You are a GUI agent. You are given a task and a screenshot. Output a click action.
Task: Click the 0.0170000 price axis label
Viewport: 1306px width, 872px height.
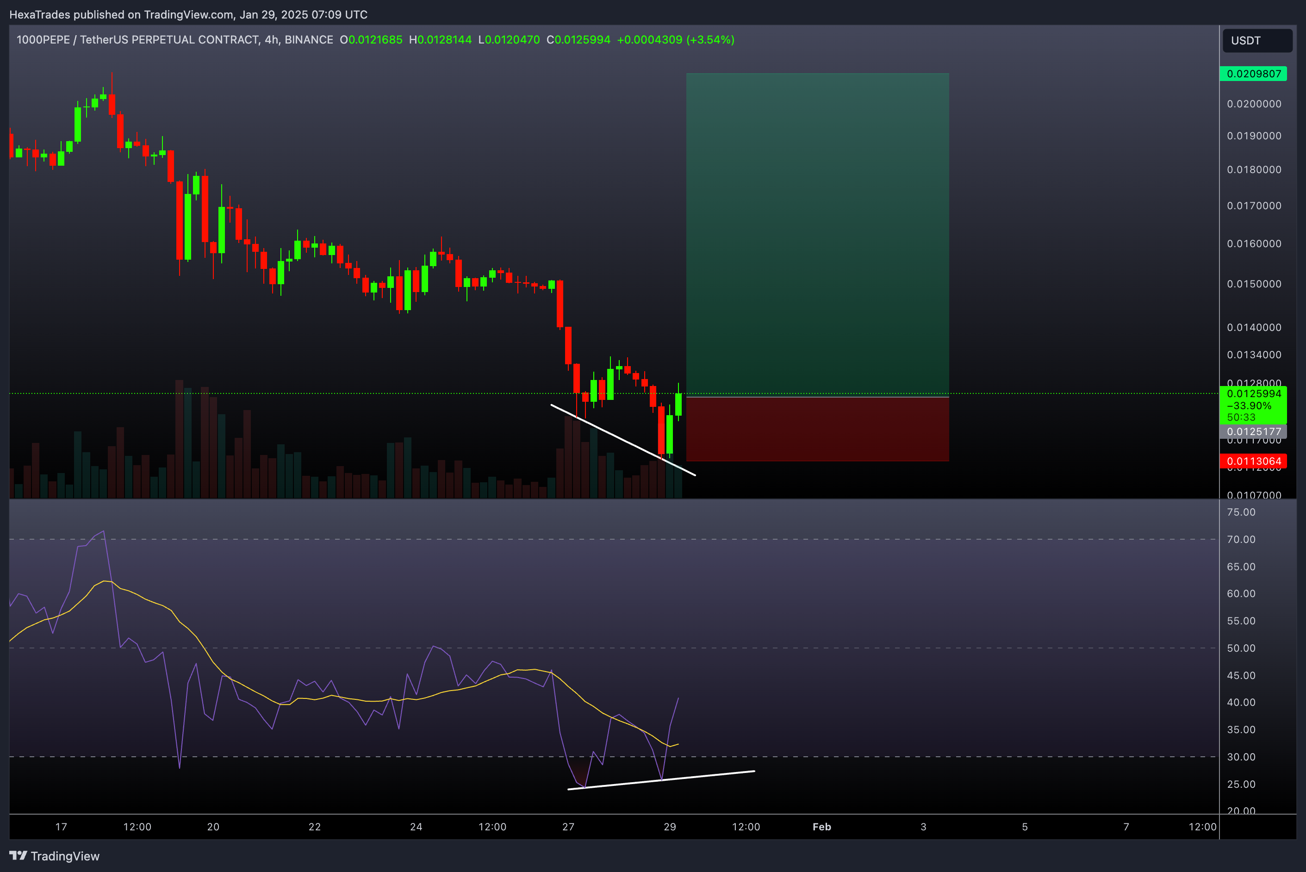1254,206
